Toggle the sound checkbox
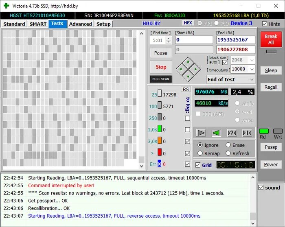The height and width of the screenshot is (227, 285). pos(261,188)
